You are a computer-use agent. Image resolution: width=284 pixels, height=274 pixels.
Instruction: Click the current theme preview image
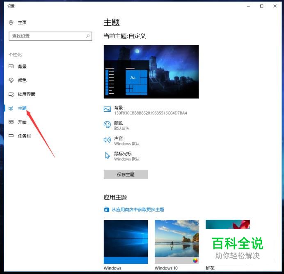click(151, 71)
